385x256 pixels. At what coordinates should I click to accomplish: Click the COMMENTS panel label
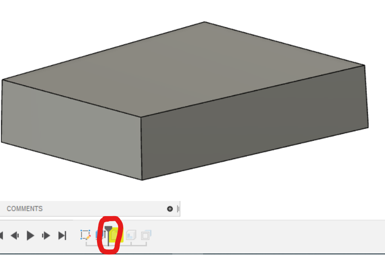[x=25, y=209]
